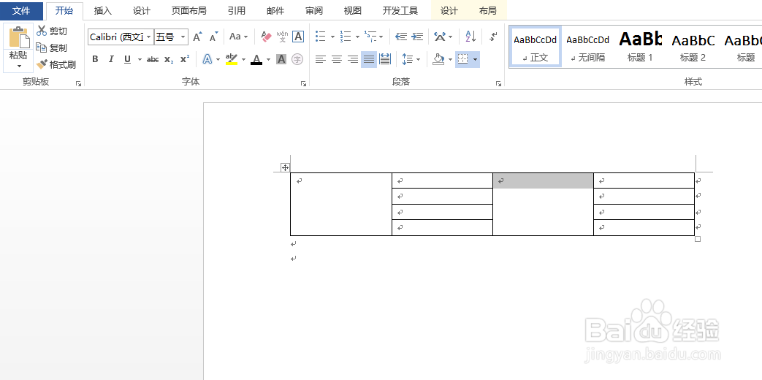Toggle Bold formatting

[x=95, y=59]
